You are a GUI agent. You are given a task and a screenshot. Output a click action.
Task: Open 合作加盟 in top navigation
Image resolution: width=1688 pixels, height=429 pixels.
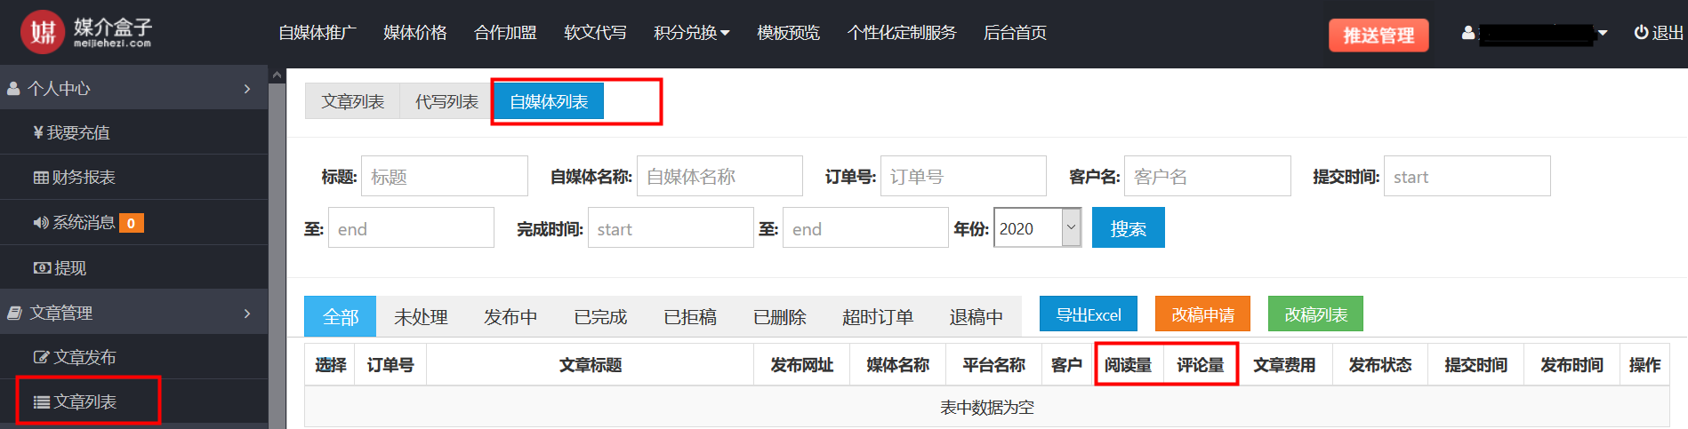point(505,33)
